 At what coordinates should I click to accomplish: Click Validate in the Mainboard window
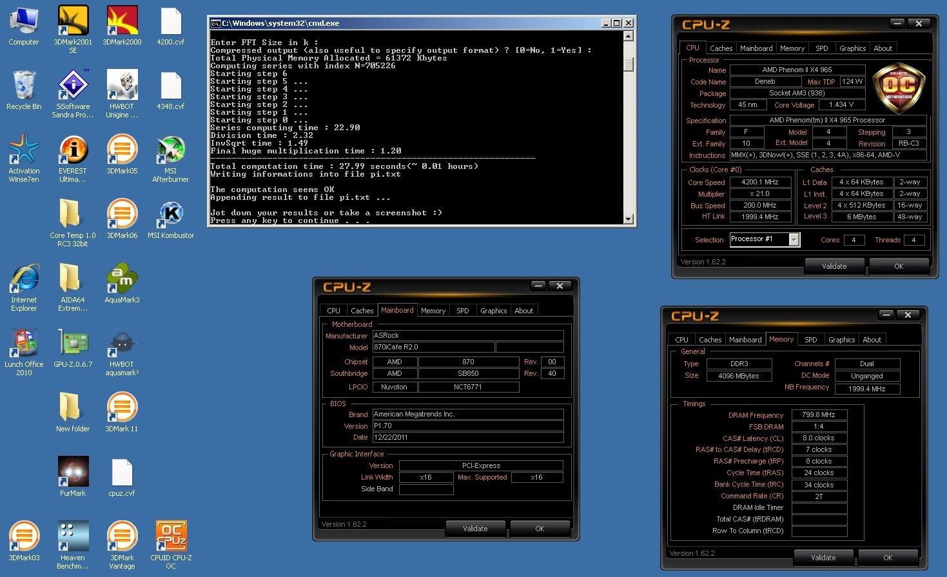tap(475, 529)
